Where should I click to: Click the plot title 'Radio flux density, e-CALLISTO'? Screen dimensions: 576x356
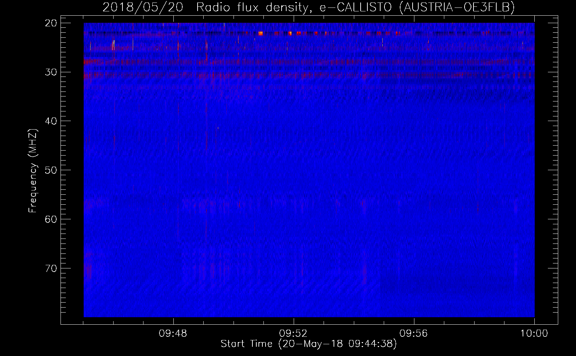(x=294, y=7)
